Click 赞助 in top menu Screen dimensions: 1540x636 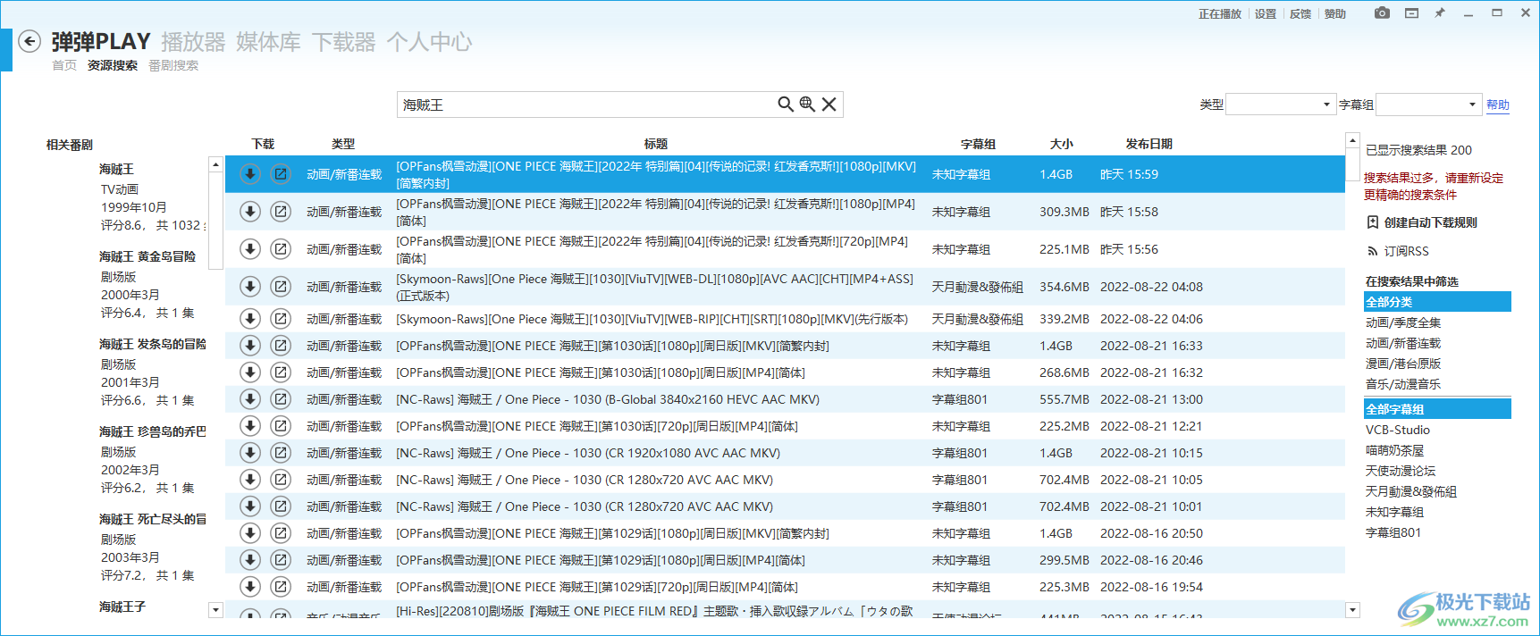click(x=1335, y=13)
